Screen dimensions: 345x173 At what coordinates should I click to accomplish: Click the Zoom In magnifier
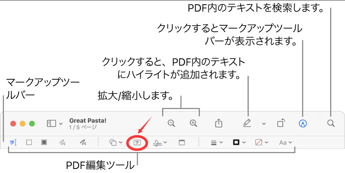point(193,123)
